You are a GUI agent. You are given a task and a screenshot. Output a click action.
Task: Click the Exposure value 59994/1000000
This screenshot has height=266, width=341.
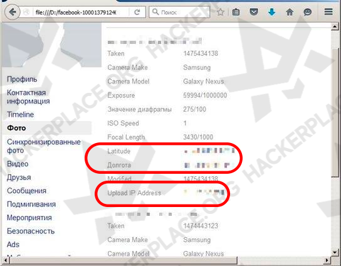tap(205, 95)
